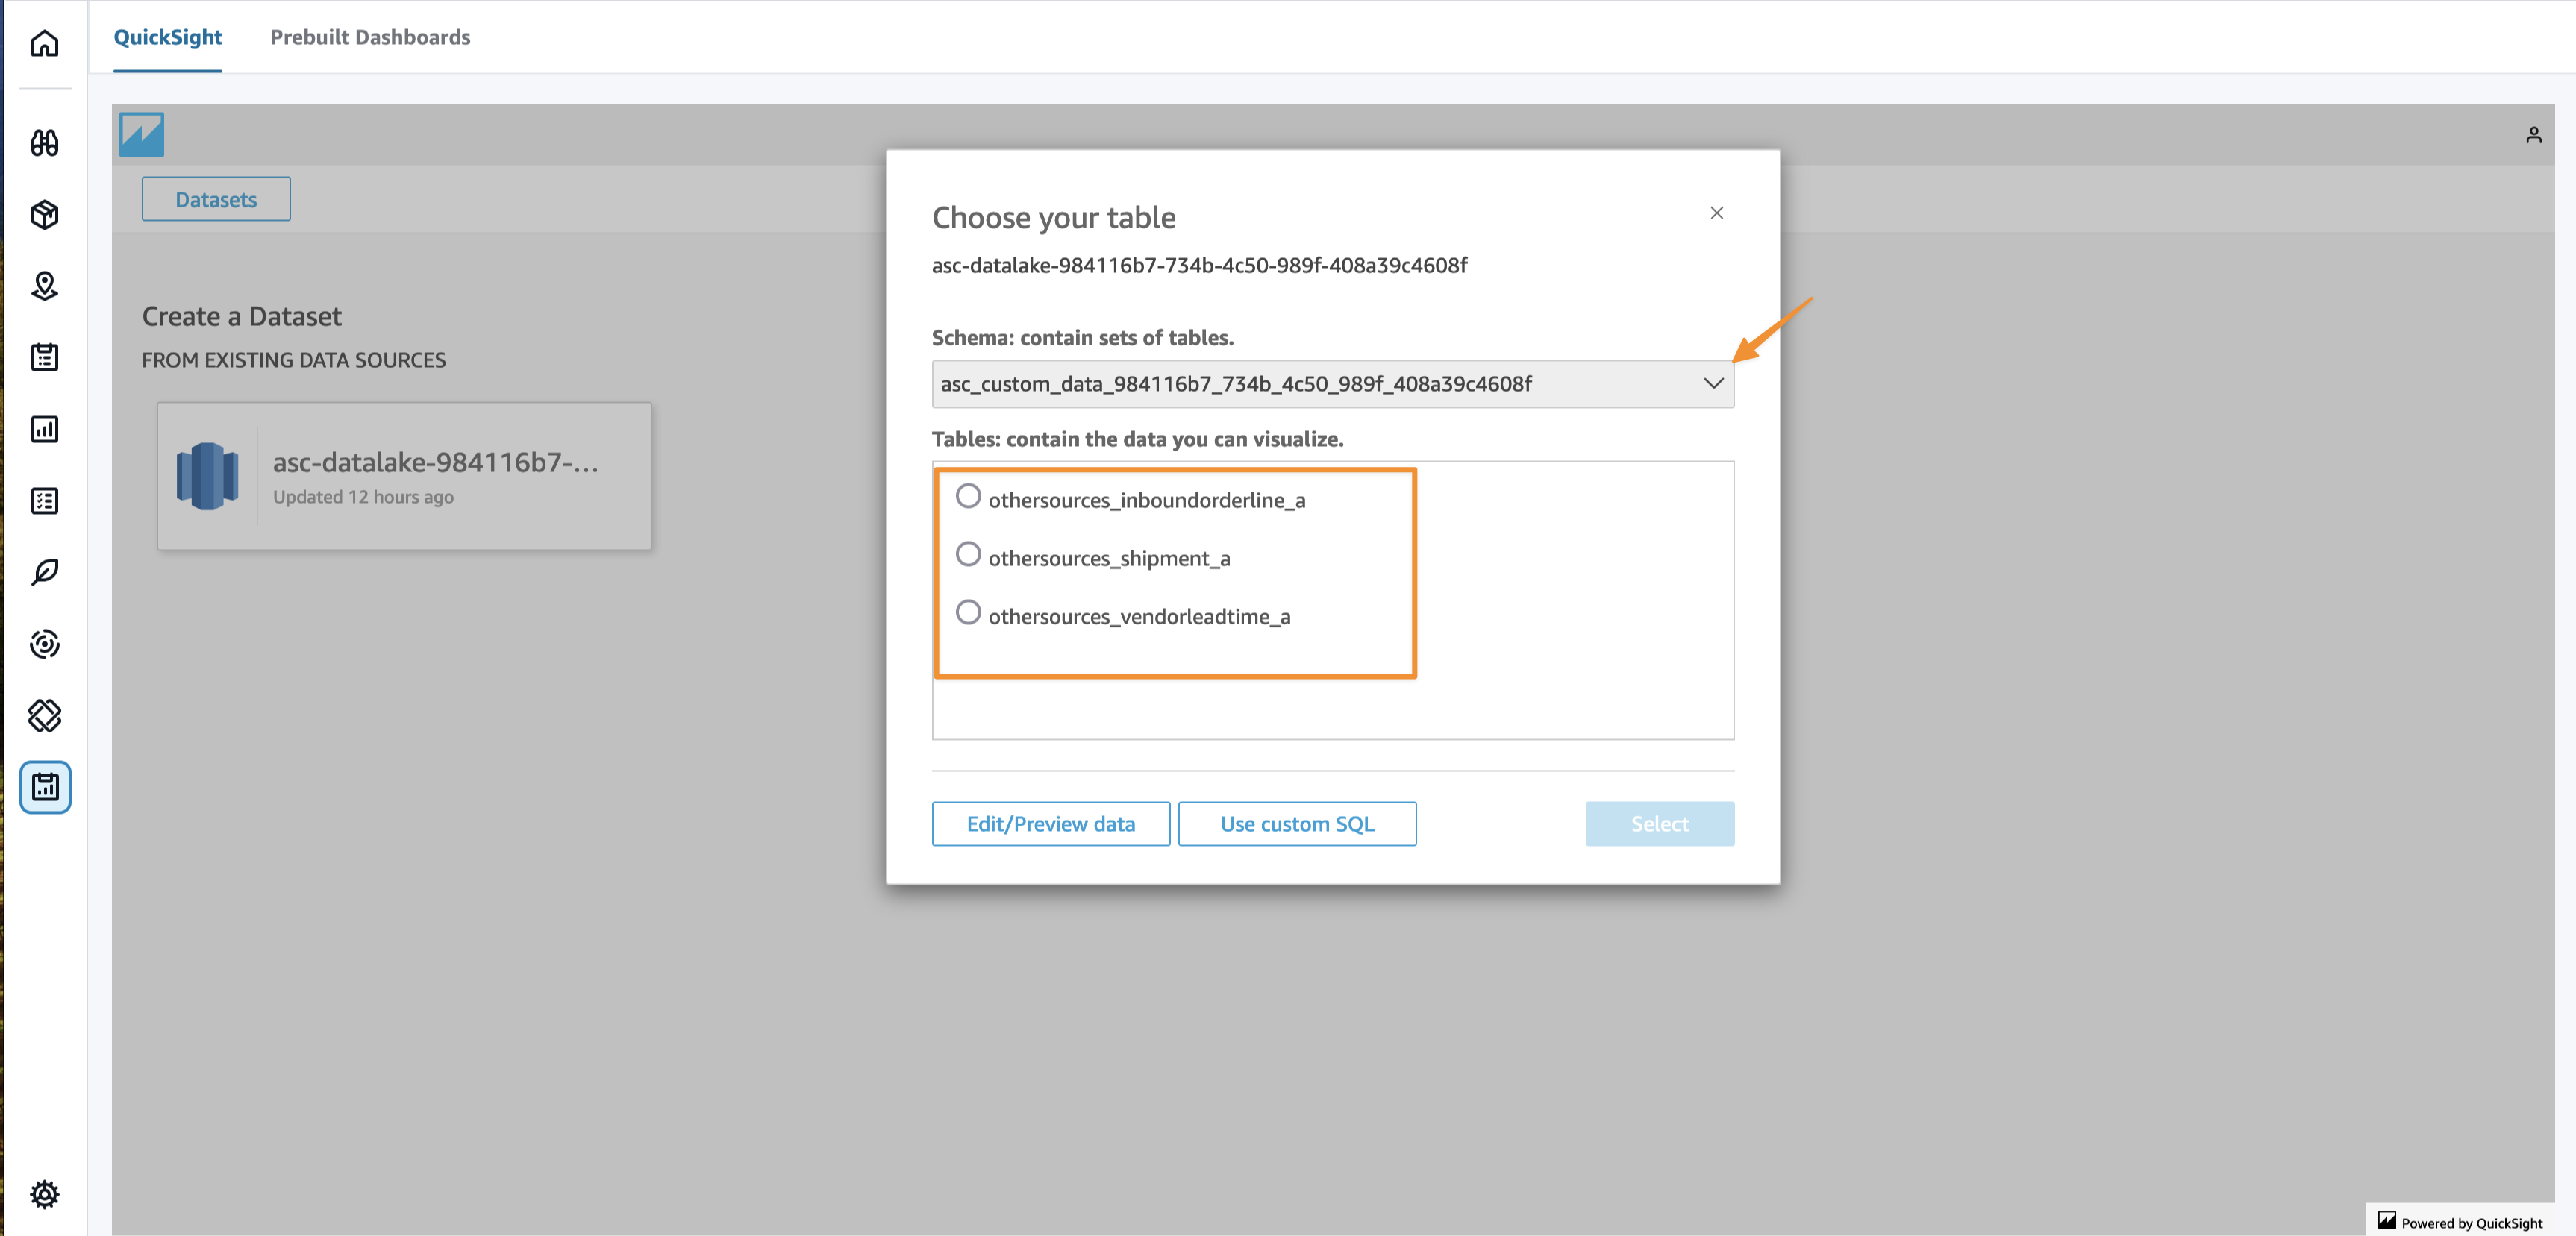Image resolution: width=2576 pixels, height=1236 pixels.
Task: Choose othersources_vendorleadtime_a radio button
Action: tap(967, 612)
